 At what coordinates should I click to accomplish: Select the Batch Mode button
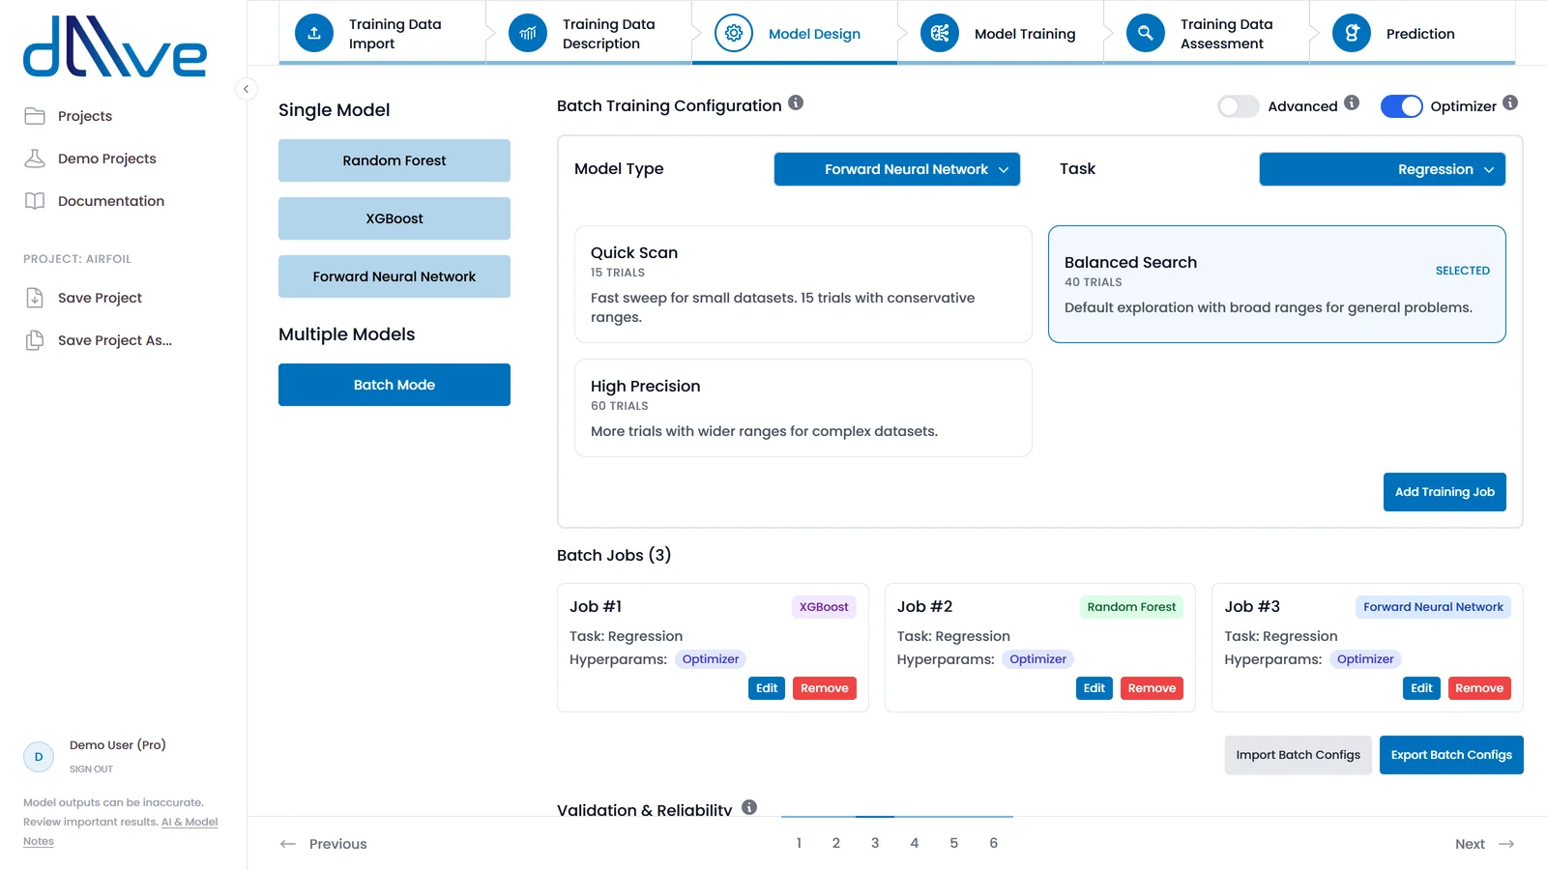click(x=394, y=385)
